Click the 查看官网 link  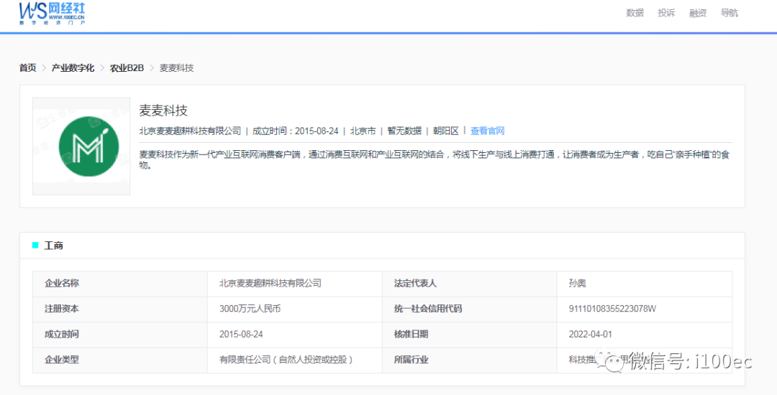pyautogui.click(x=487, y=131)
